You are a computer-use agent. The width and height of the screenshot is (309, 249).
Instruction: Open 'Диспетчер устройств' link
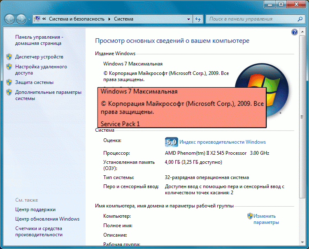point(39,57)
